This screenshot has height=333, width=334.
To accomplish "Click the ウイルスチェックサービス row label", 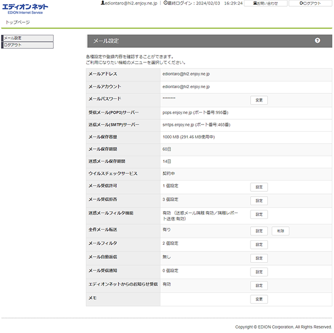I will click(x=113, y=173).
